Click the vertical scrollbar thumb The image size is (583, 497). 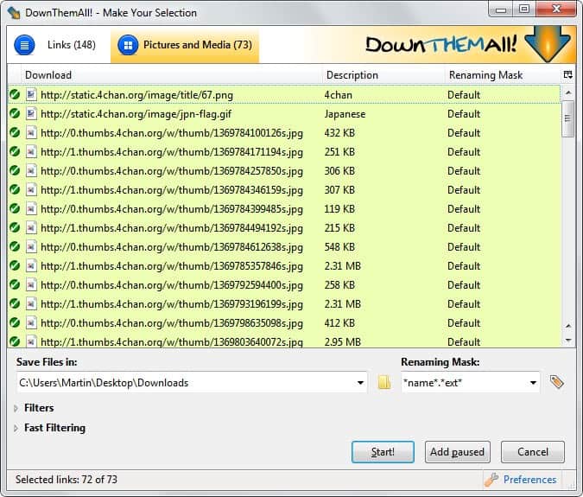pos(567,118)
